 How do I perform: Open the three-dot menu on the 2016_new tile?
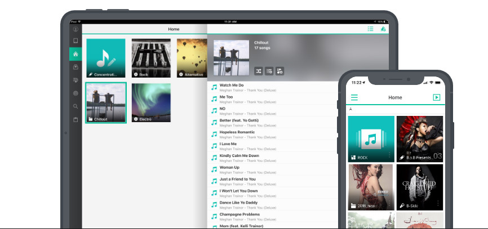coord(389,204)
